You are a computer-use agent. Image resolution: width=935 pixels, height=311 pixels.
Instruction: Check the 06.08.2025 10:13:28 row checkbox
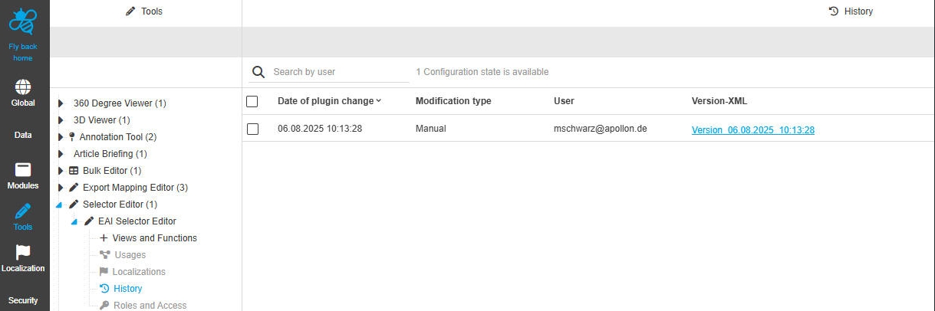[x=252, y=129]
